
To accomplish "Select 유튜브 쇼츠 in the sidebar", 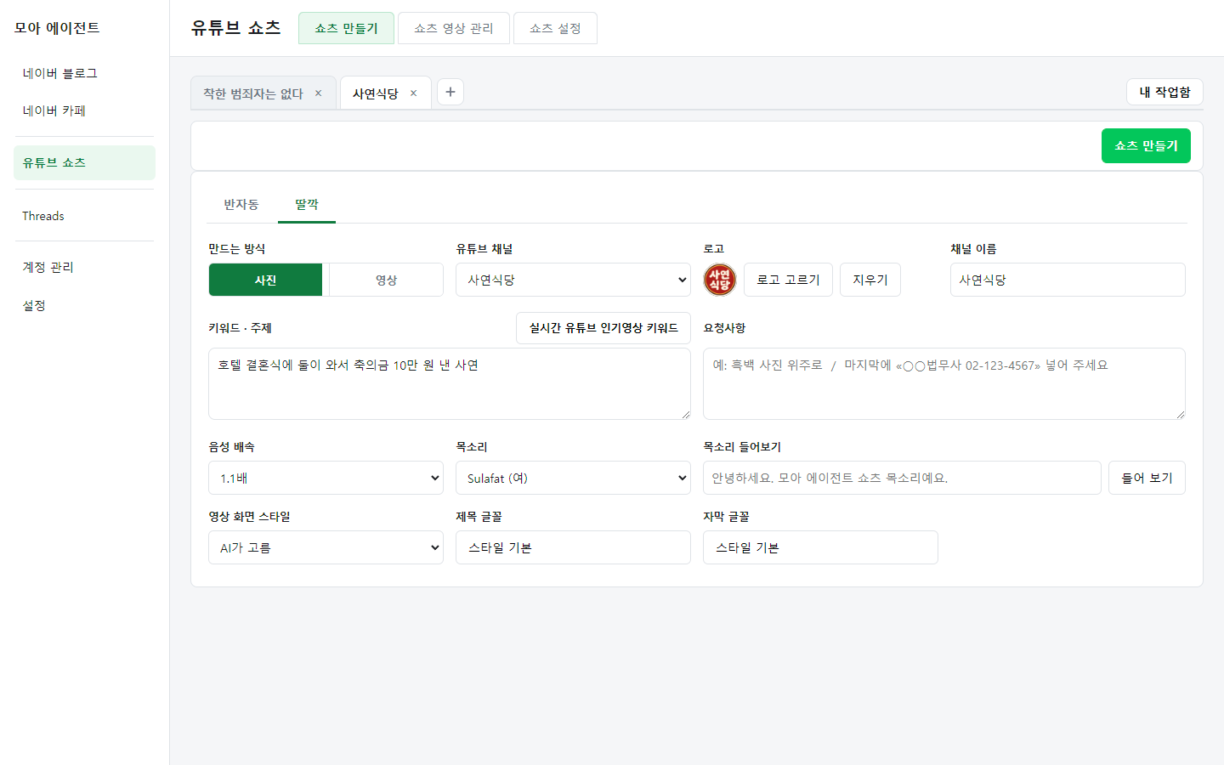I will point(84,162).
